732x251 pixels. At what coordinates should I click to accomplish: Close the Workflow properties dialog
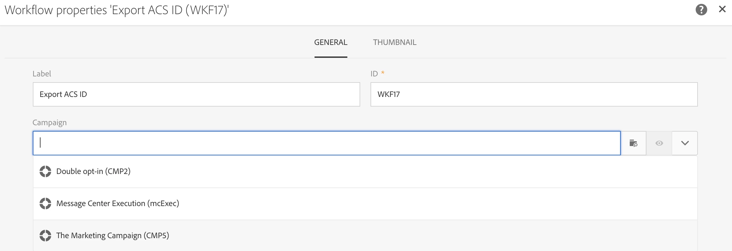pos(722,9)
